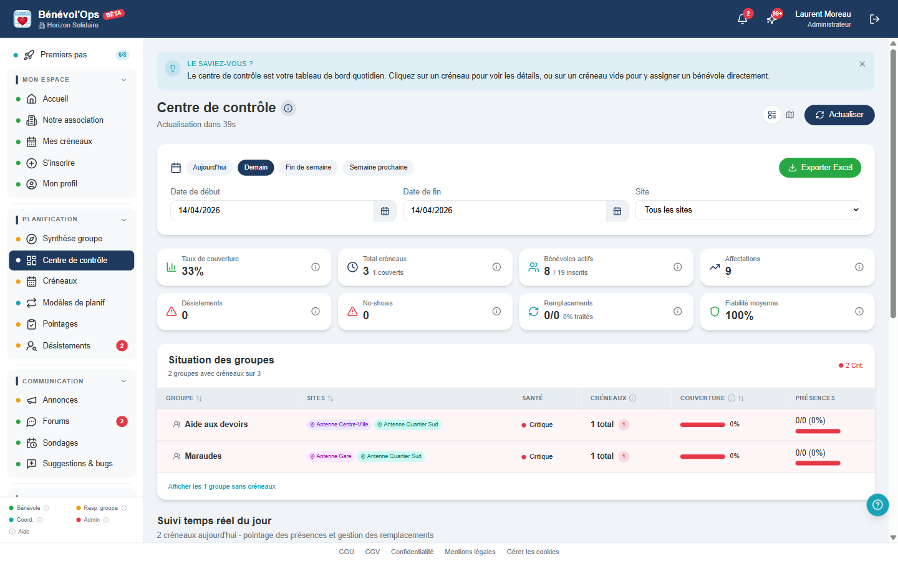Open calendar picker for Date de fin
The image size is (898, 561).
tap(617, 211)
